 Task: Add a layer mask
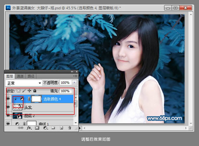coord(36,128)
